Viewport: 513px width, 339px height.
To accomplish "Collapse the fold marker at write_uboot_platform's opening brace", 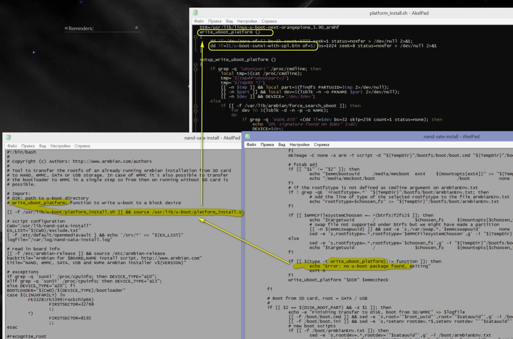I will (x=195, y=36).
